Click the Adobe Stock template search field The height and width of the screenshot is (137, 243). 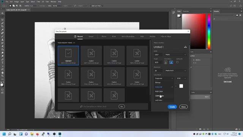[x=99, y=107]
